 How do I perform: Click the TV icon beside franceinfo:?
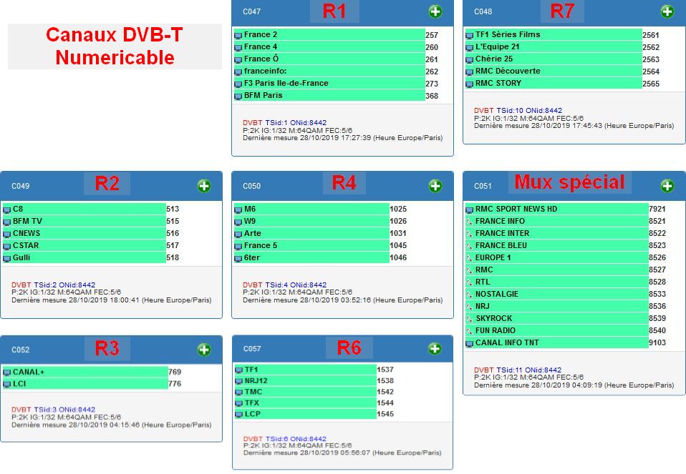238,72
